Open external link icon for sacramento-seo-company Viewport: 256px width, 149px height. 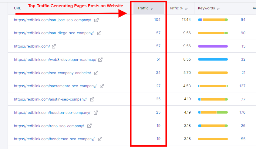coord(102,86)
